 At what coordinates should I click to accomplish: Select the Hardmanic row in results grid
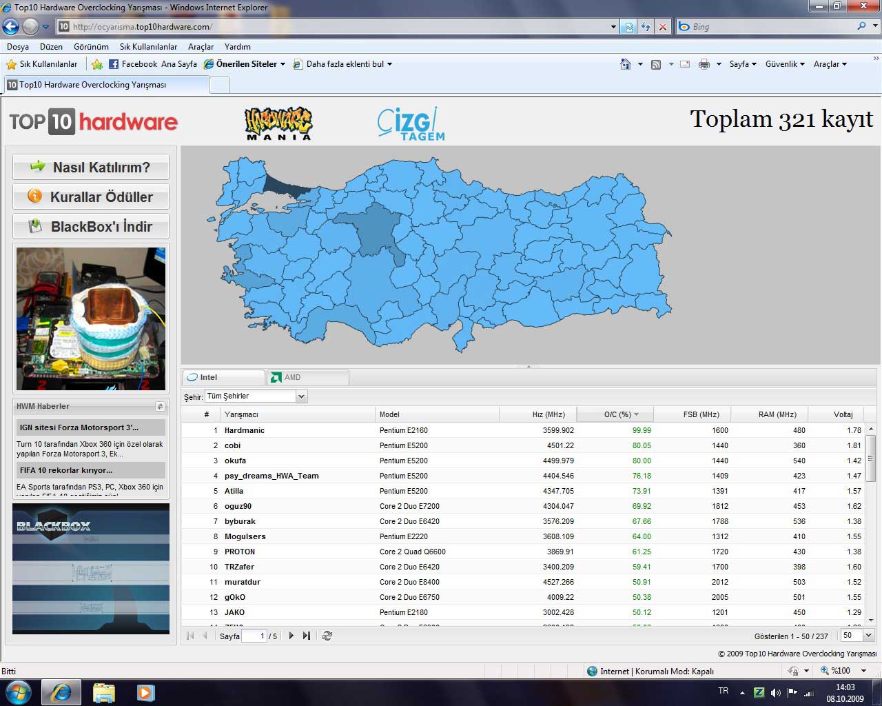click(524, 430)
